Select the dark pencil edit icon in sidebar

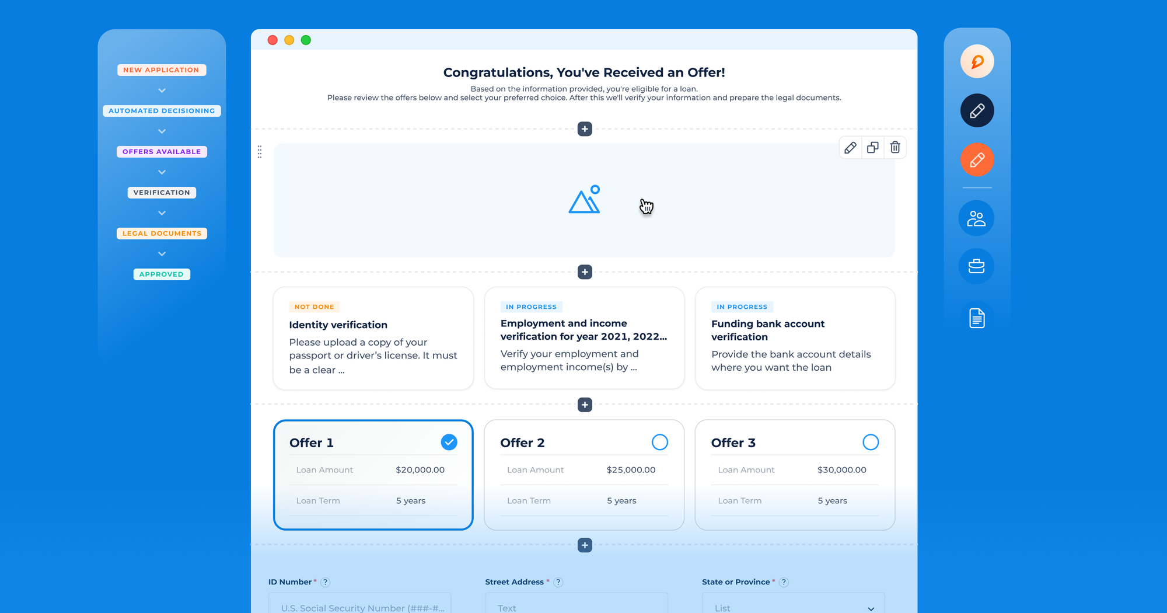[977, 110]
